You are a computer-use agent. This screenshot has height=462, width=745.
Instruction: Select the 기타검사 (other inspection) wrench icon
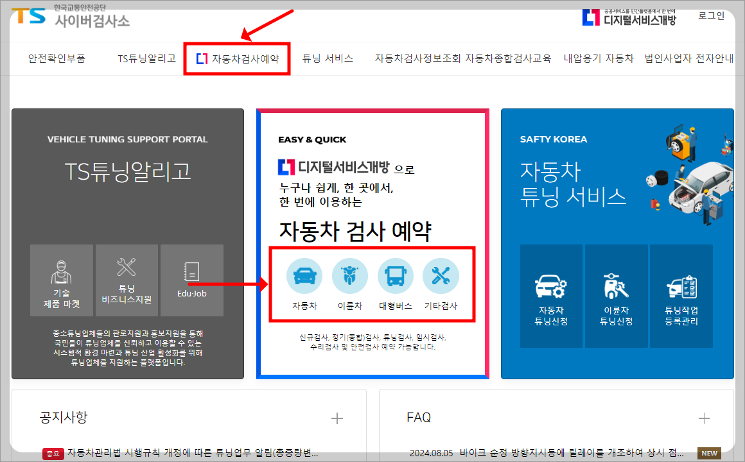[441, 275]
